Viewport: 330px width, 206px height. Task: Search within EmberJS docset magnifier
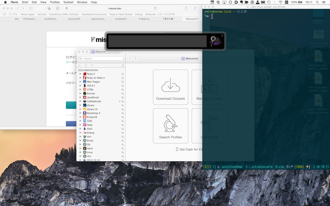[x=122, y=117]
